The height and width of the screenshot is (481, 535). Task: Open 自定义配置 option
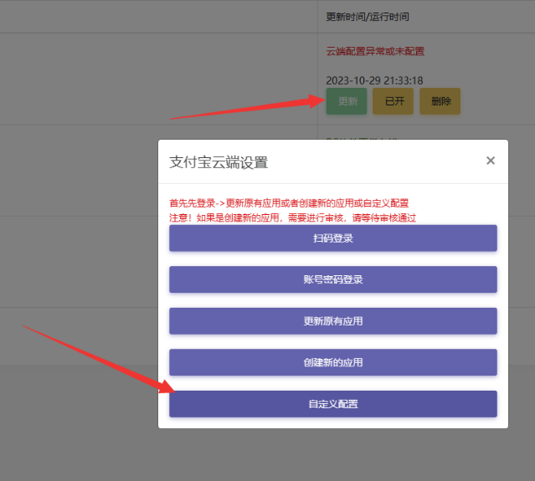(x=333, y=404)
